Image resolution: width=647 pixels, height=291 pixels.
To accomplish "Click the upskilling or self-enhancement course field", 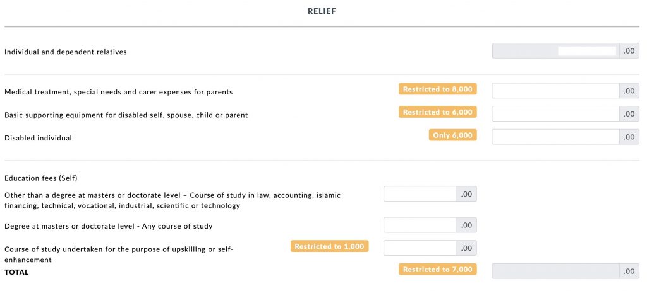I will (420, 248).
